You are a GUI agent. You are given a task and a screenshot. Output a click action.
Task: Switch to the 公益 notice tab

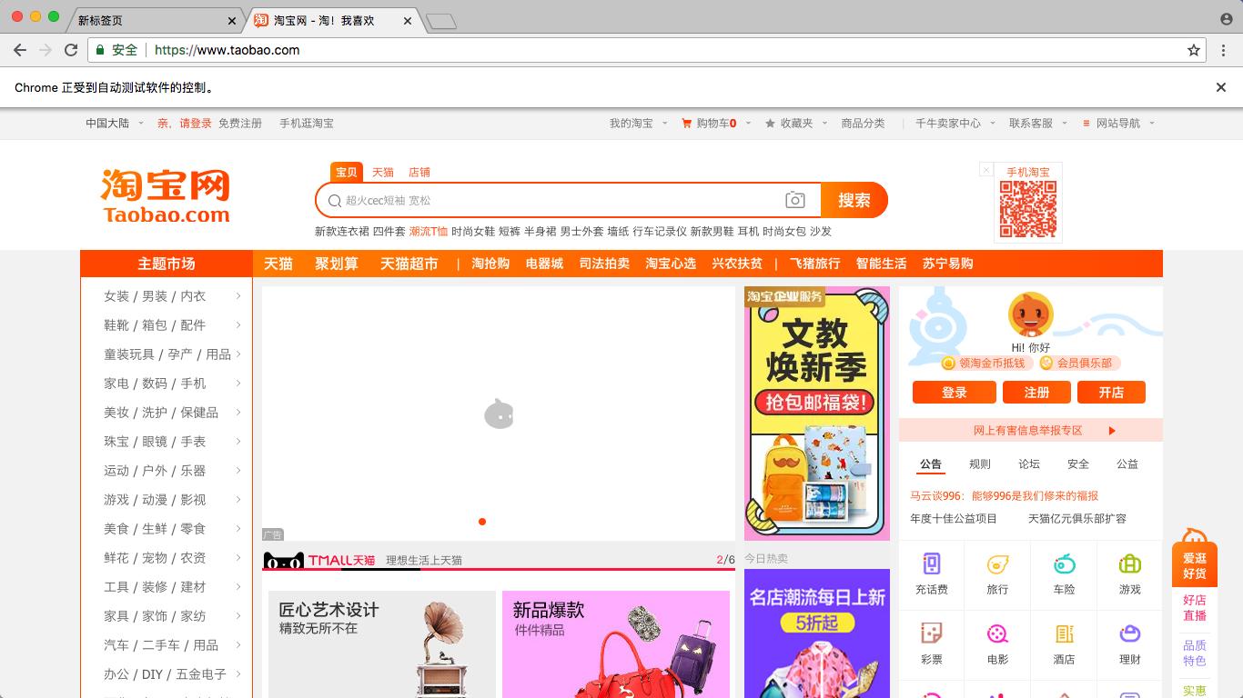[1127, 464]
